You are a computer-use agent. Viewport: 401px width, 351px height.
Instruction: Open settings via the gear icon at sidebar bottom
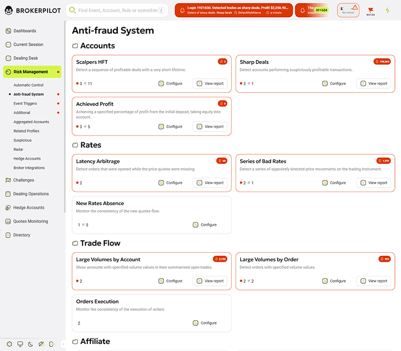click(x=9, y=344)
